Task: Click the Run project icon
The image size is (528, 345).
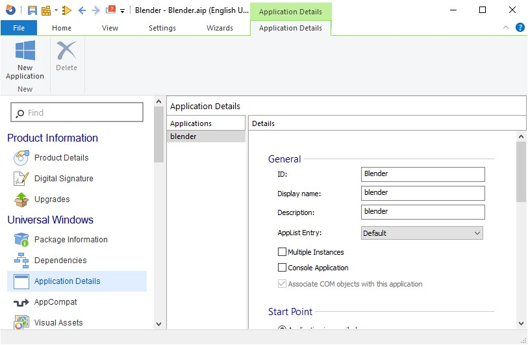Action: [x=67, y=10]
